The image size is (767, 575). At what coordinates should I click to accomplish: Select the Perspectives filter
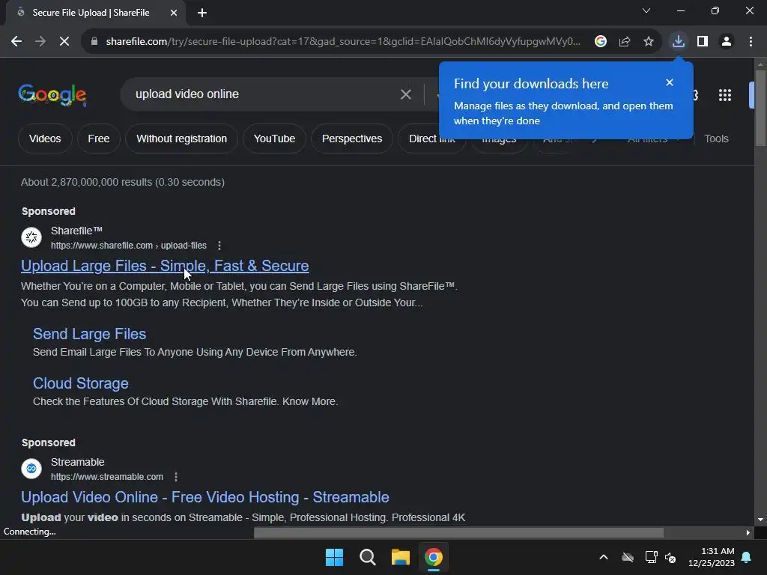pyautogui.click(x=352, y=139)
